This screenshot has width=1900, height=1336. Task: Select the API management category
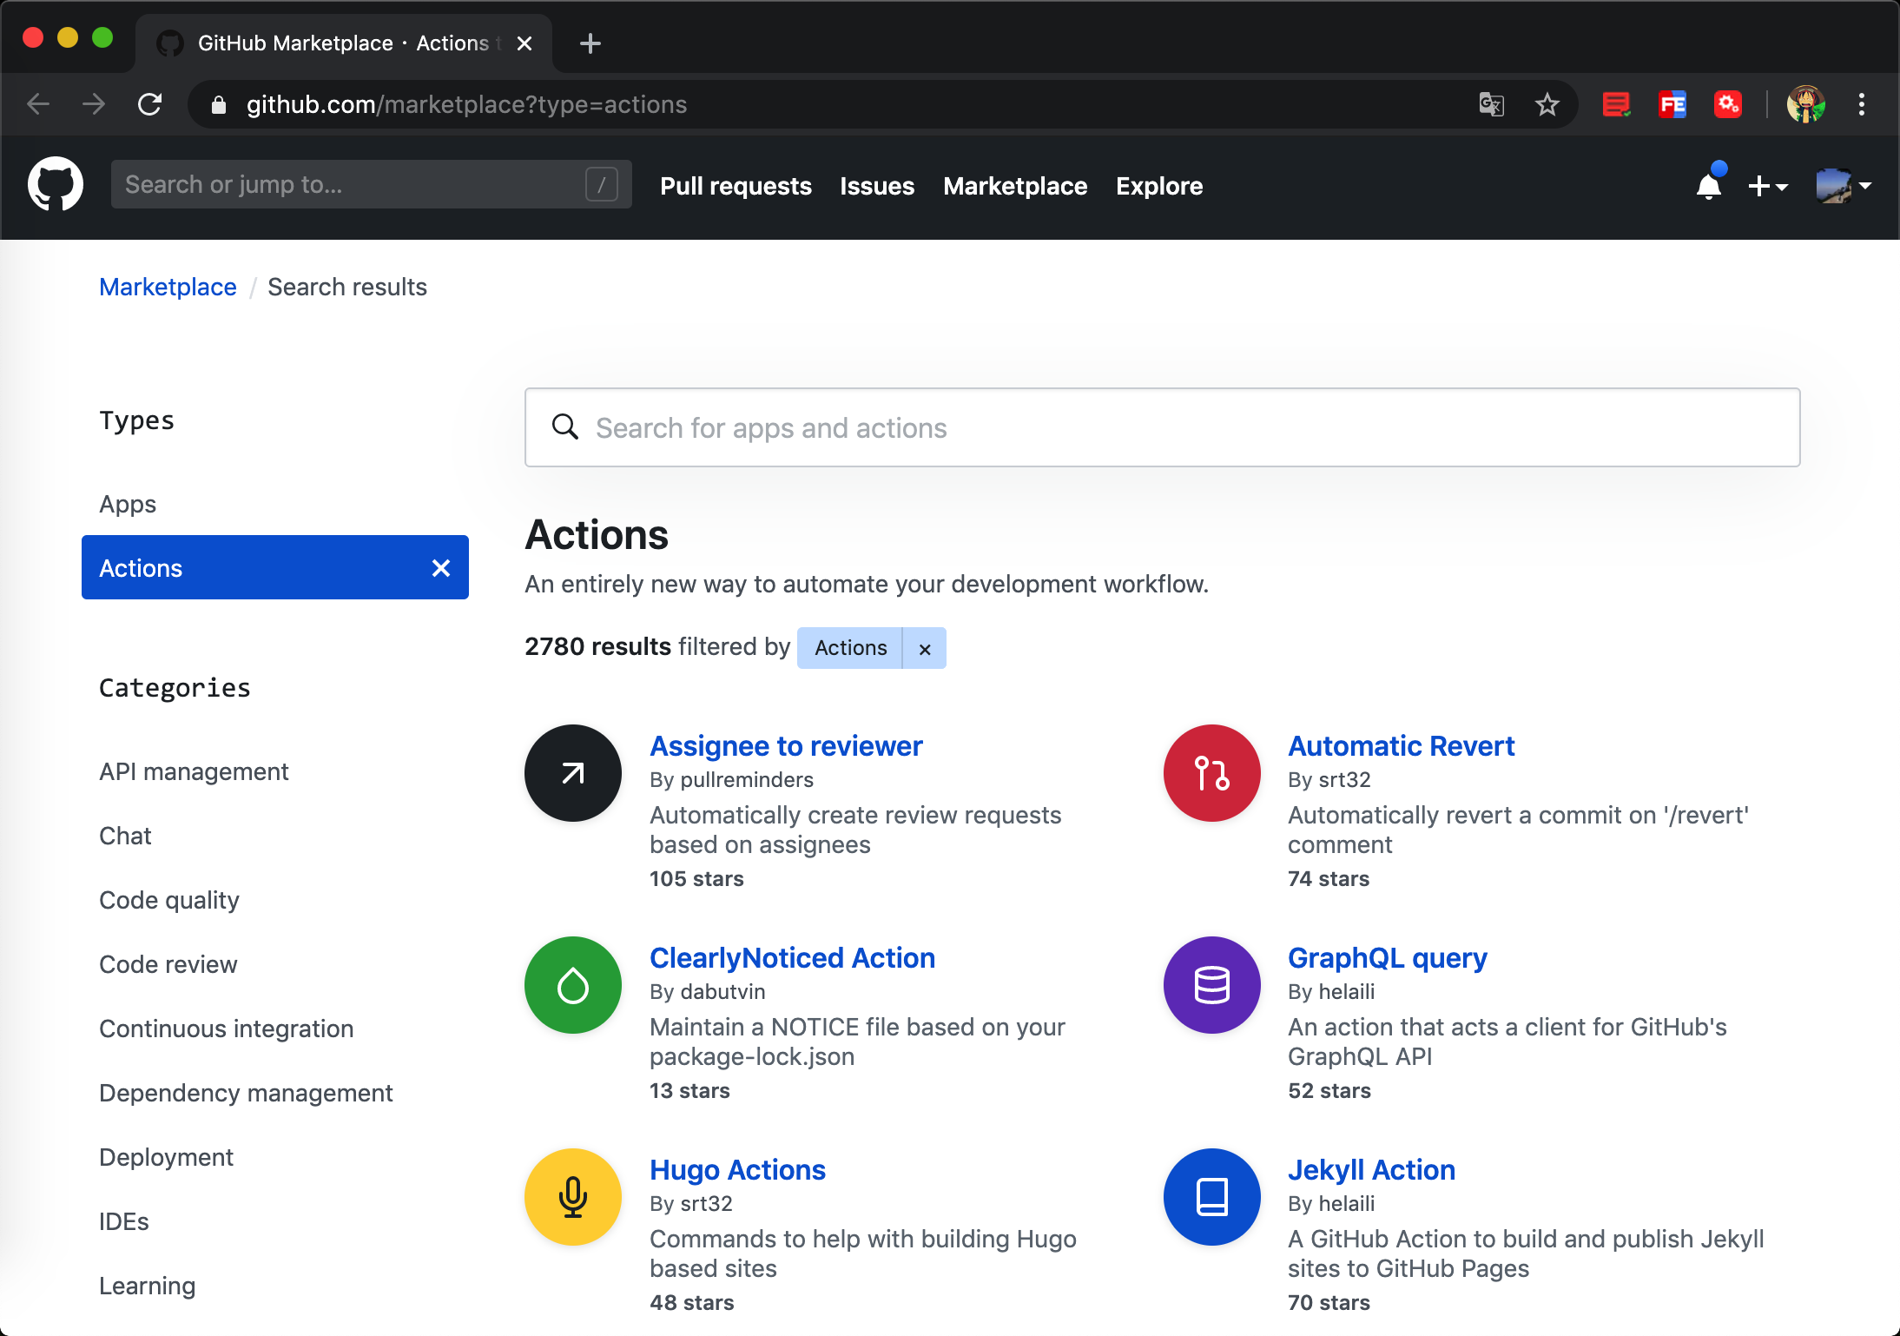tap(194, 771)
